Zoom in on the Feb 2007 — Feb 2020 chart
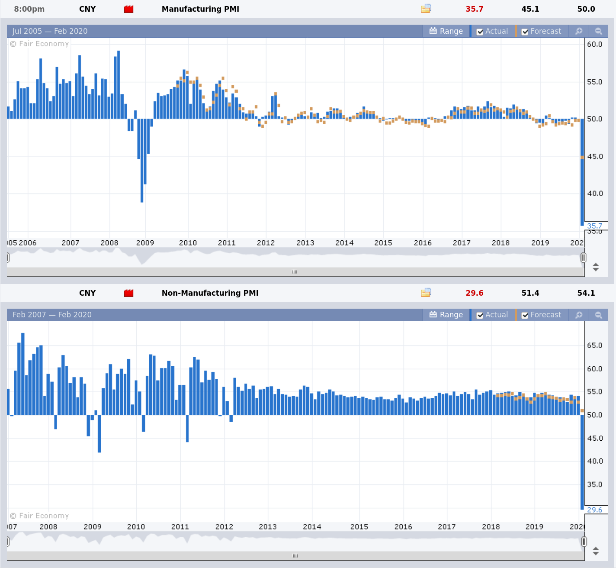The height and width of the screenshot is (568, 616). [579, 315]
